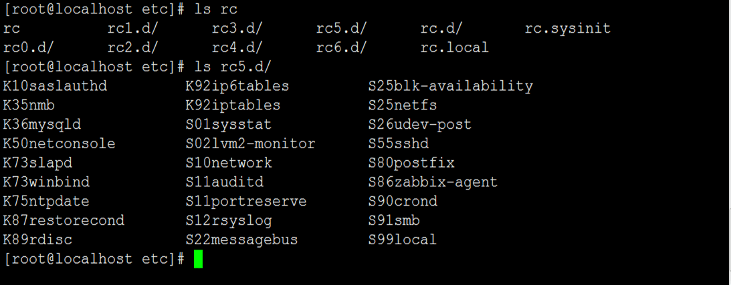Click the green terminal cursor block
The image size is (731, 285).
tap(198, 259)
